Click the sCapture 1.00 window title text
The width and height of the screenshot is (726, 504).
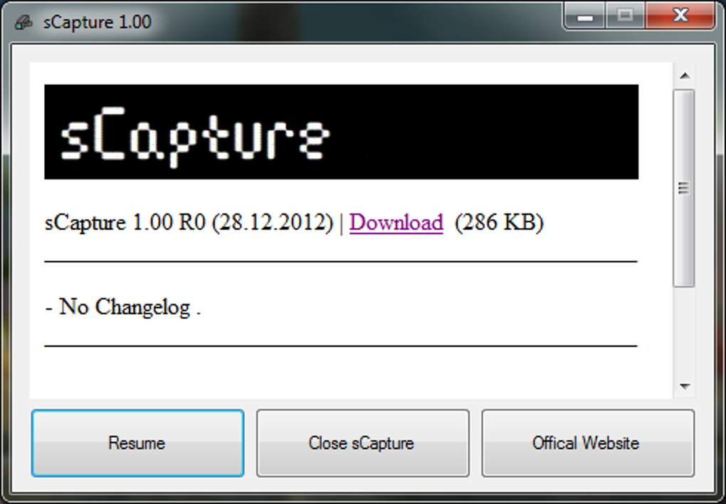click(x=98, y=22)
